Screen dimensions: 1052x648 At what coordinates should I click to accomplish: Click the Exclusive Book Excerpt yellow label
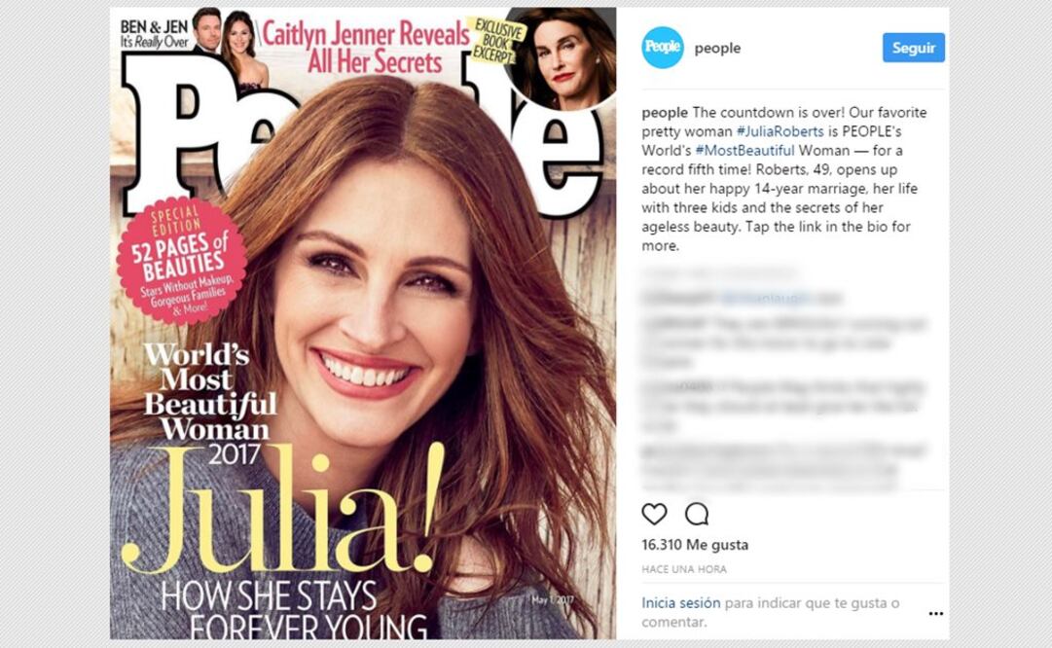pyautogui.click(x=498, y=42)
